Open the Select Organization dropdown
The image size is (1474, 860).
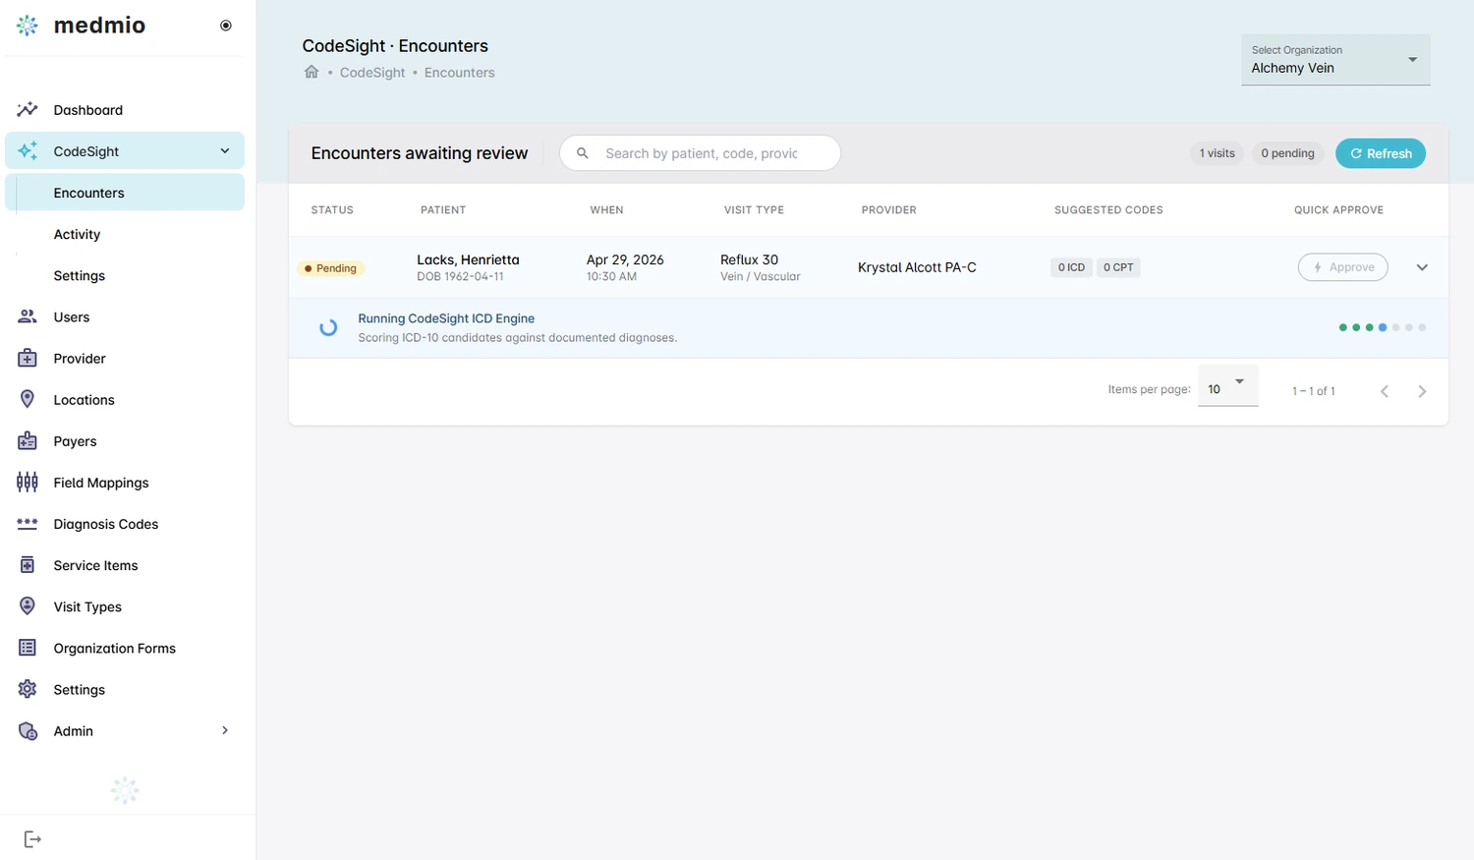1335,60
